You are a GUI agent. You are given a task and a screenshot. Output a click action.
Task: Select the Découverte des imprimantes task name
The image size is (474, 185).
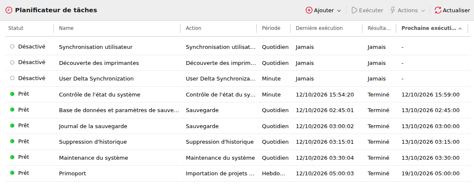coord(99,63)
